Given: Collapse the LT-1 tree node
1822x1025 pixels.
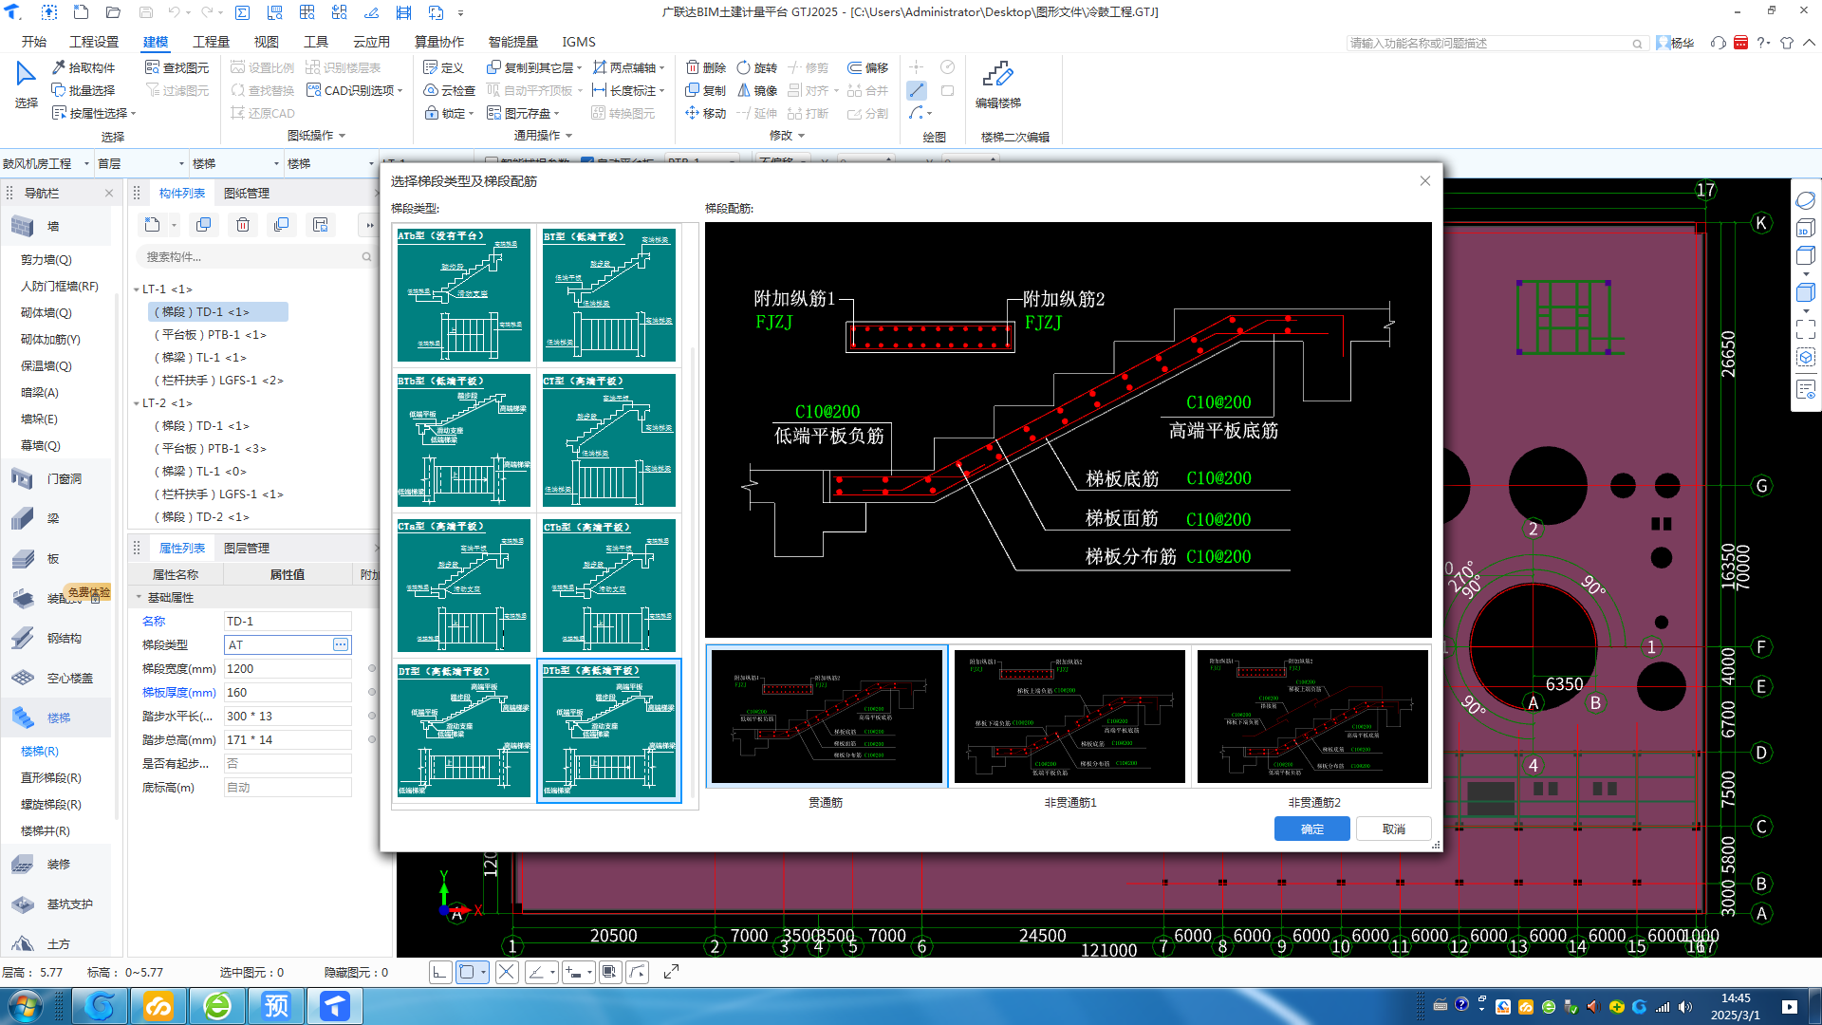Looking at the screenshot, I should point(137,289).
